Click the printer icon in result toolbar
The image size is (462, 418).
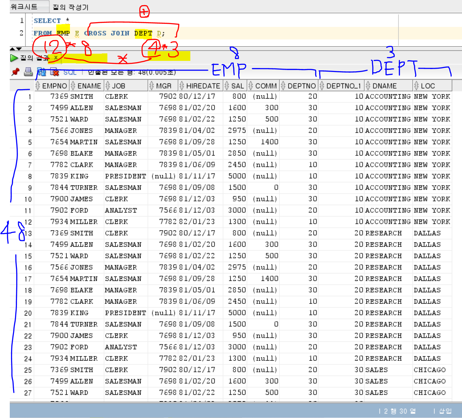(29, 72)
